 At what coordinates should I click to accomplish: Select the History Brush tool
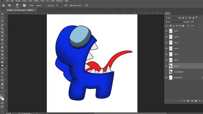(2, 51)
